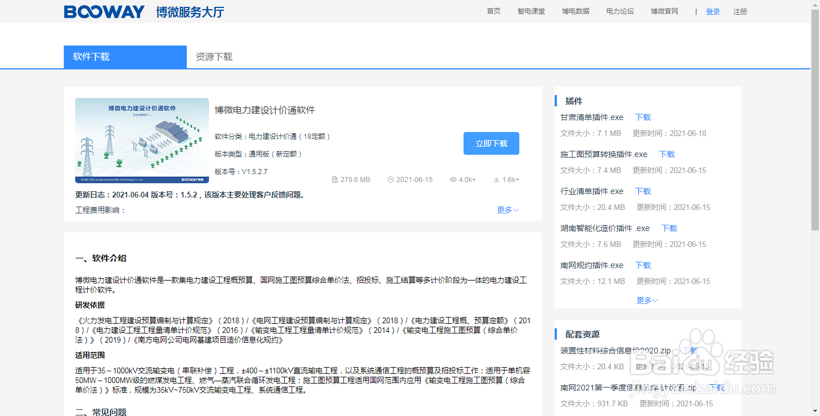Download 行业清单插件.exe
This screenshot has width=820, height=416.
643,191
